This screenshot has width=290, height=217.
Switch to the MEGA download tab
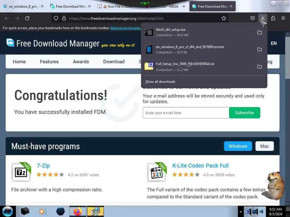coord(165,6)
